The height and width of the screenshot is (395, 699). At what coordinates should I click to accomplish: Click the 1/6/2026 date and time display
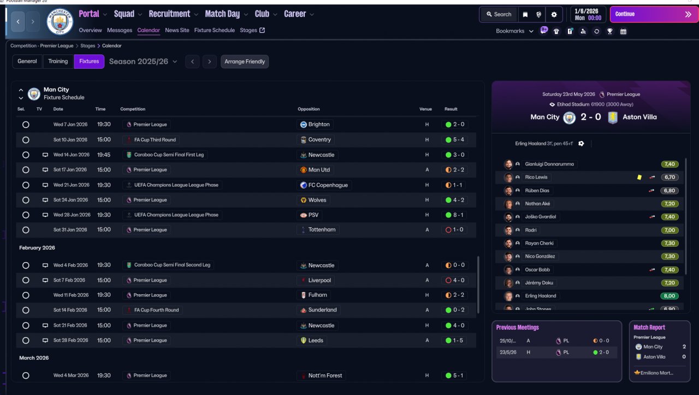[x=588, y=14]
